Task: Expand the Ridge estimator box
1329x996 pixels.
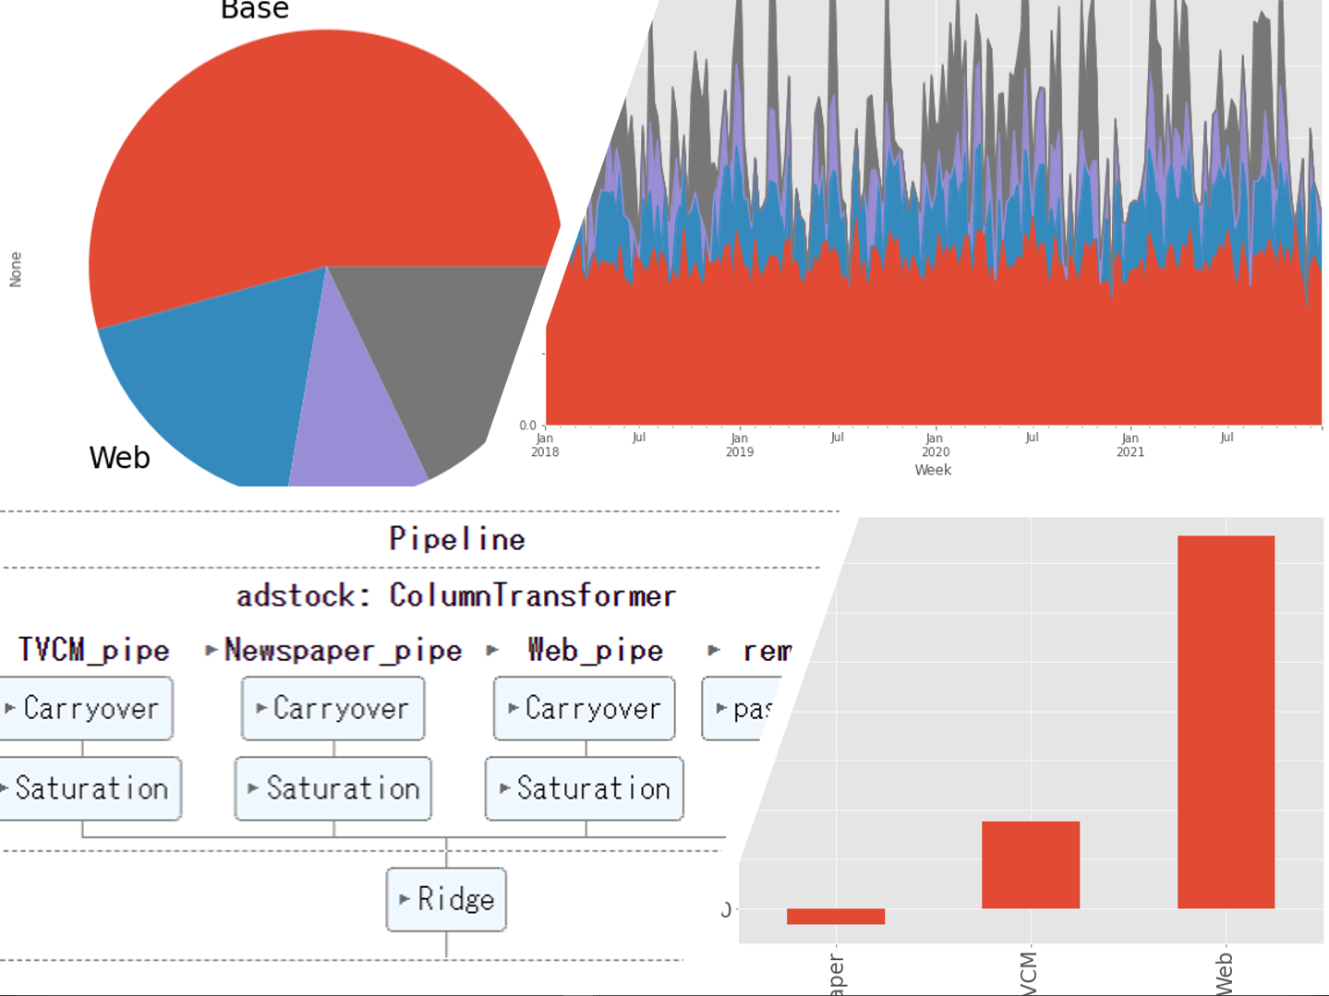Action: point(446,898)
